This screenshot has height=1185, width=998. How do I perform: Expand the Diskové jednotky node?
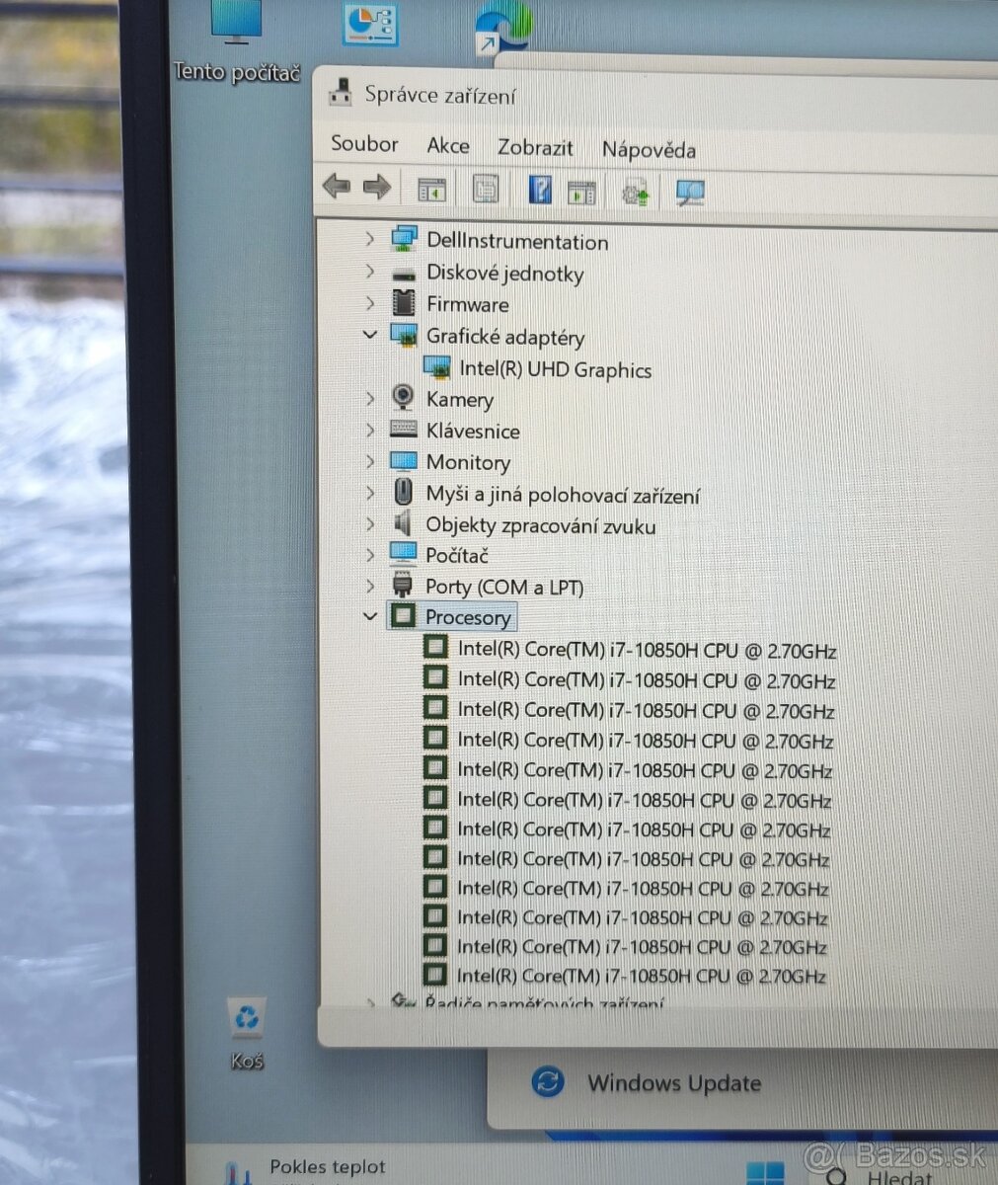click(370, 272)
